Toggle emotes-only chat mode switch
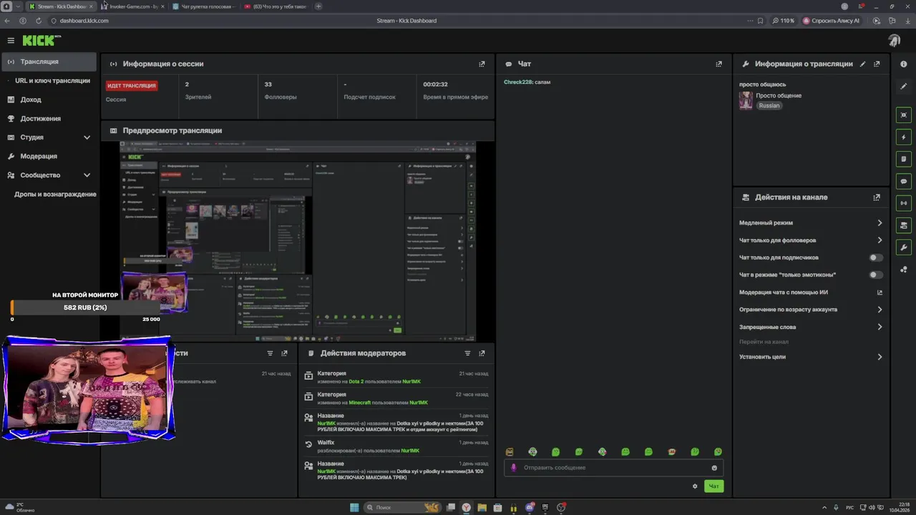Screen dimensions: 916x515 [x=875, y=275]
